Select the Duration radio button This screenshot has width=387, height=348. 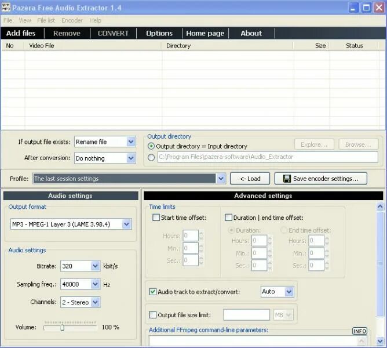point(231,230)
